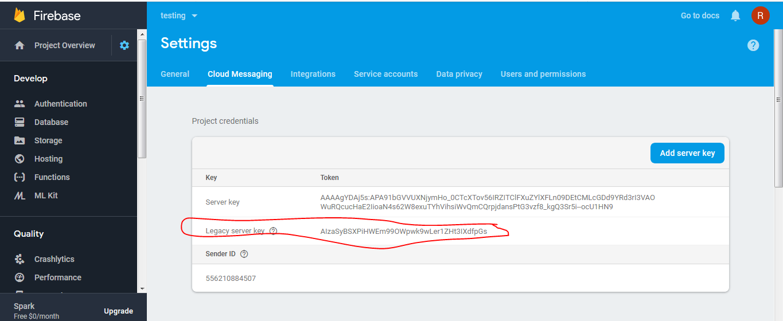Open project settings gear icon
This screenshot has height=321, width=783.
(x=124, y=45)
